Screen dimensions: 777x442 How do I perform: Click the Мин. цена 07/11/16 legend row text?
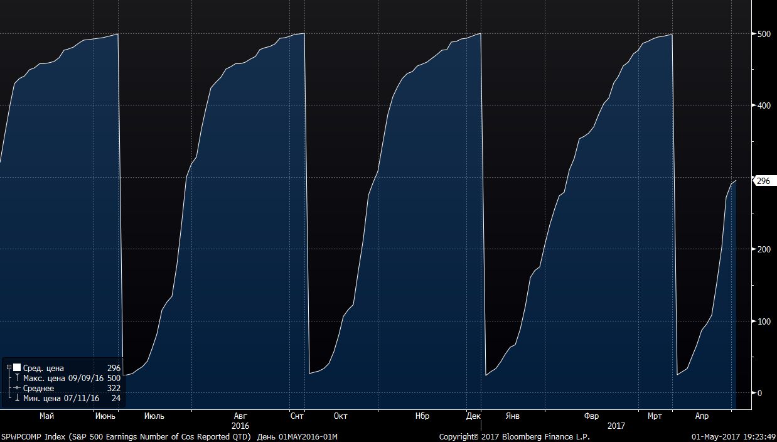[x=62, y=398]
